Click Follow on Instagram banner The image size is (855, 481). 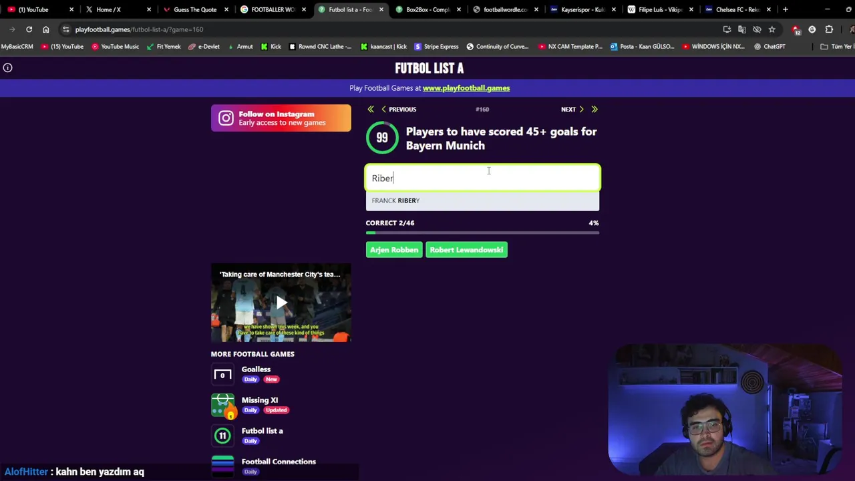[281, 118]
